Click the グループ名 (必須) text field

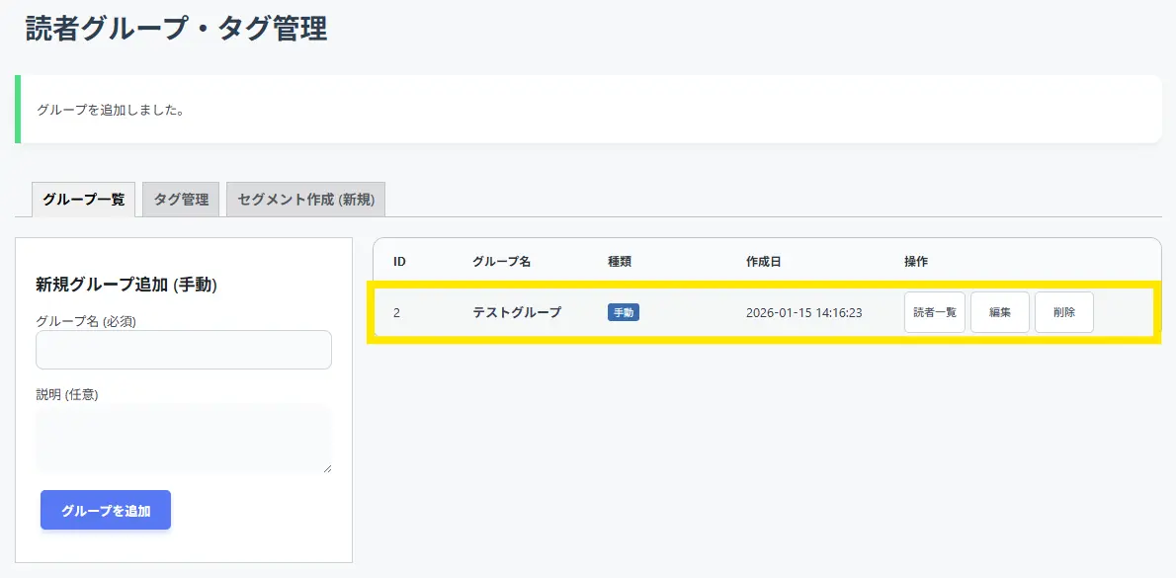pos(184,350)
